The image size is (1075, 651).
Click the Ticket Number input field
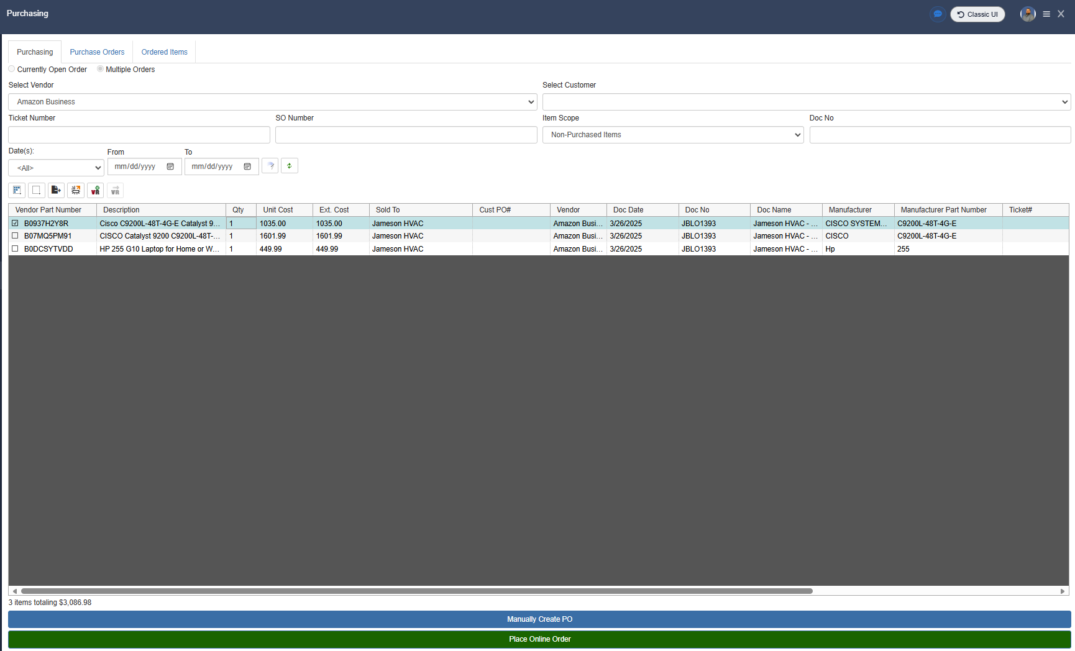(x=139, y=135)
